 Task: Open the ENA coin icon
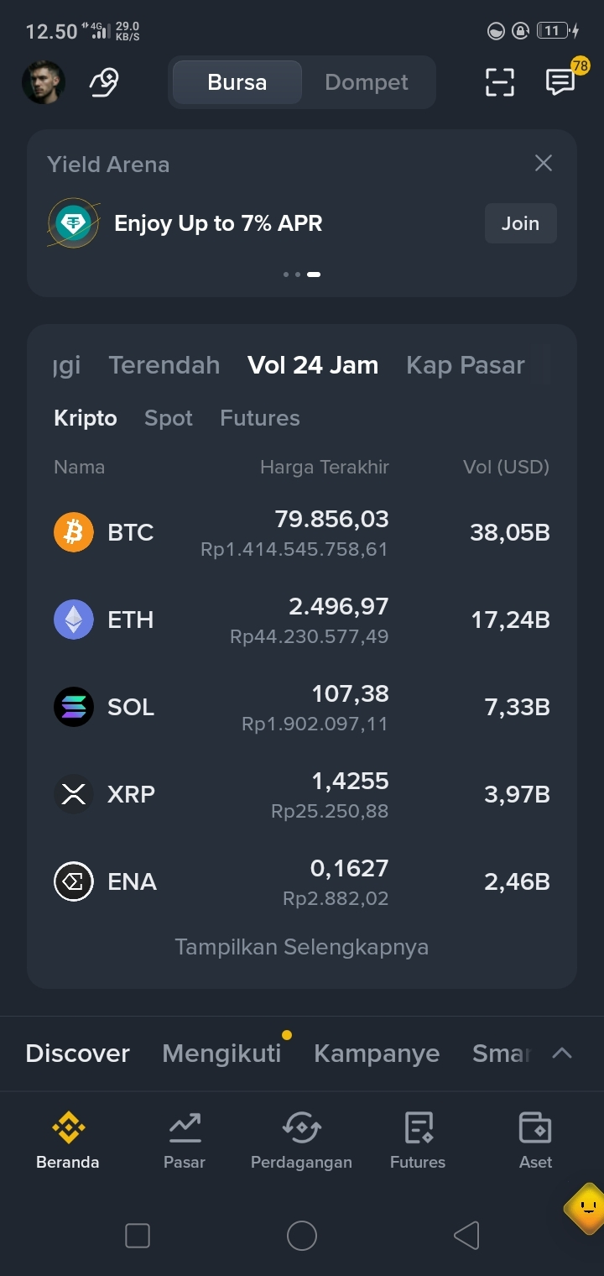pyautogui.click(x=74, y=881)
